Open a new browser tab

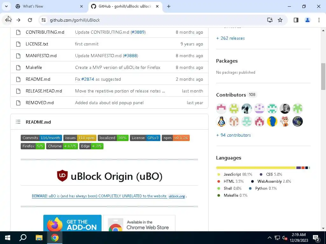[x=169, y=6]
